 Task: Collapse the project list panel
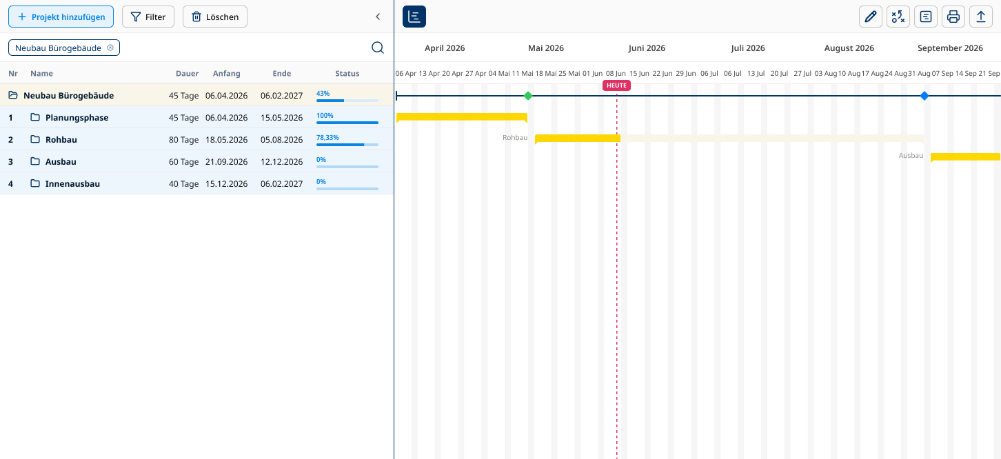click(x=378, y=17)
